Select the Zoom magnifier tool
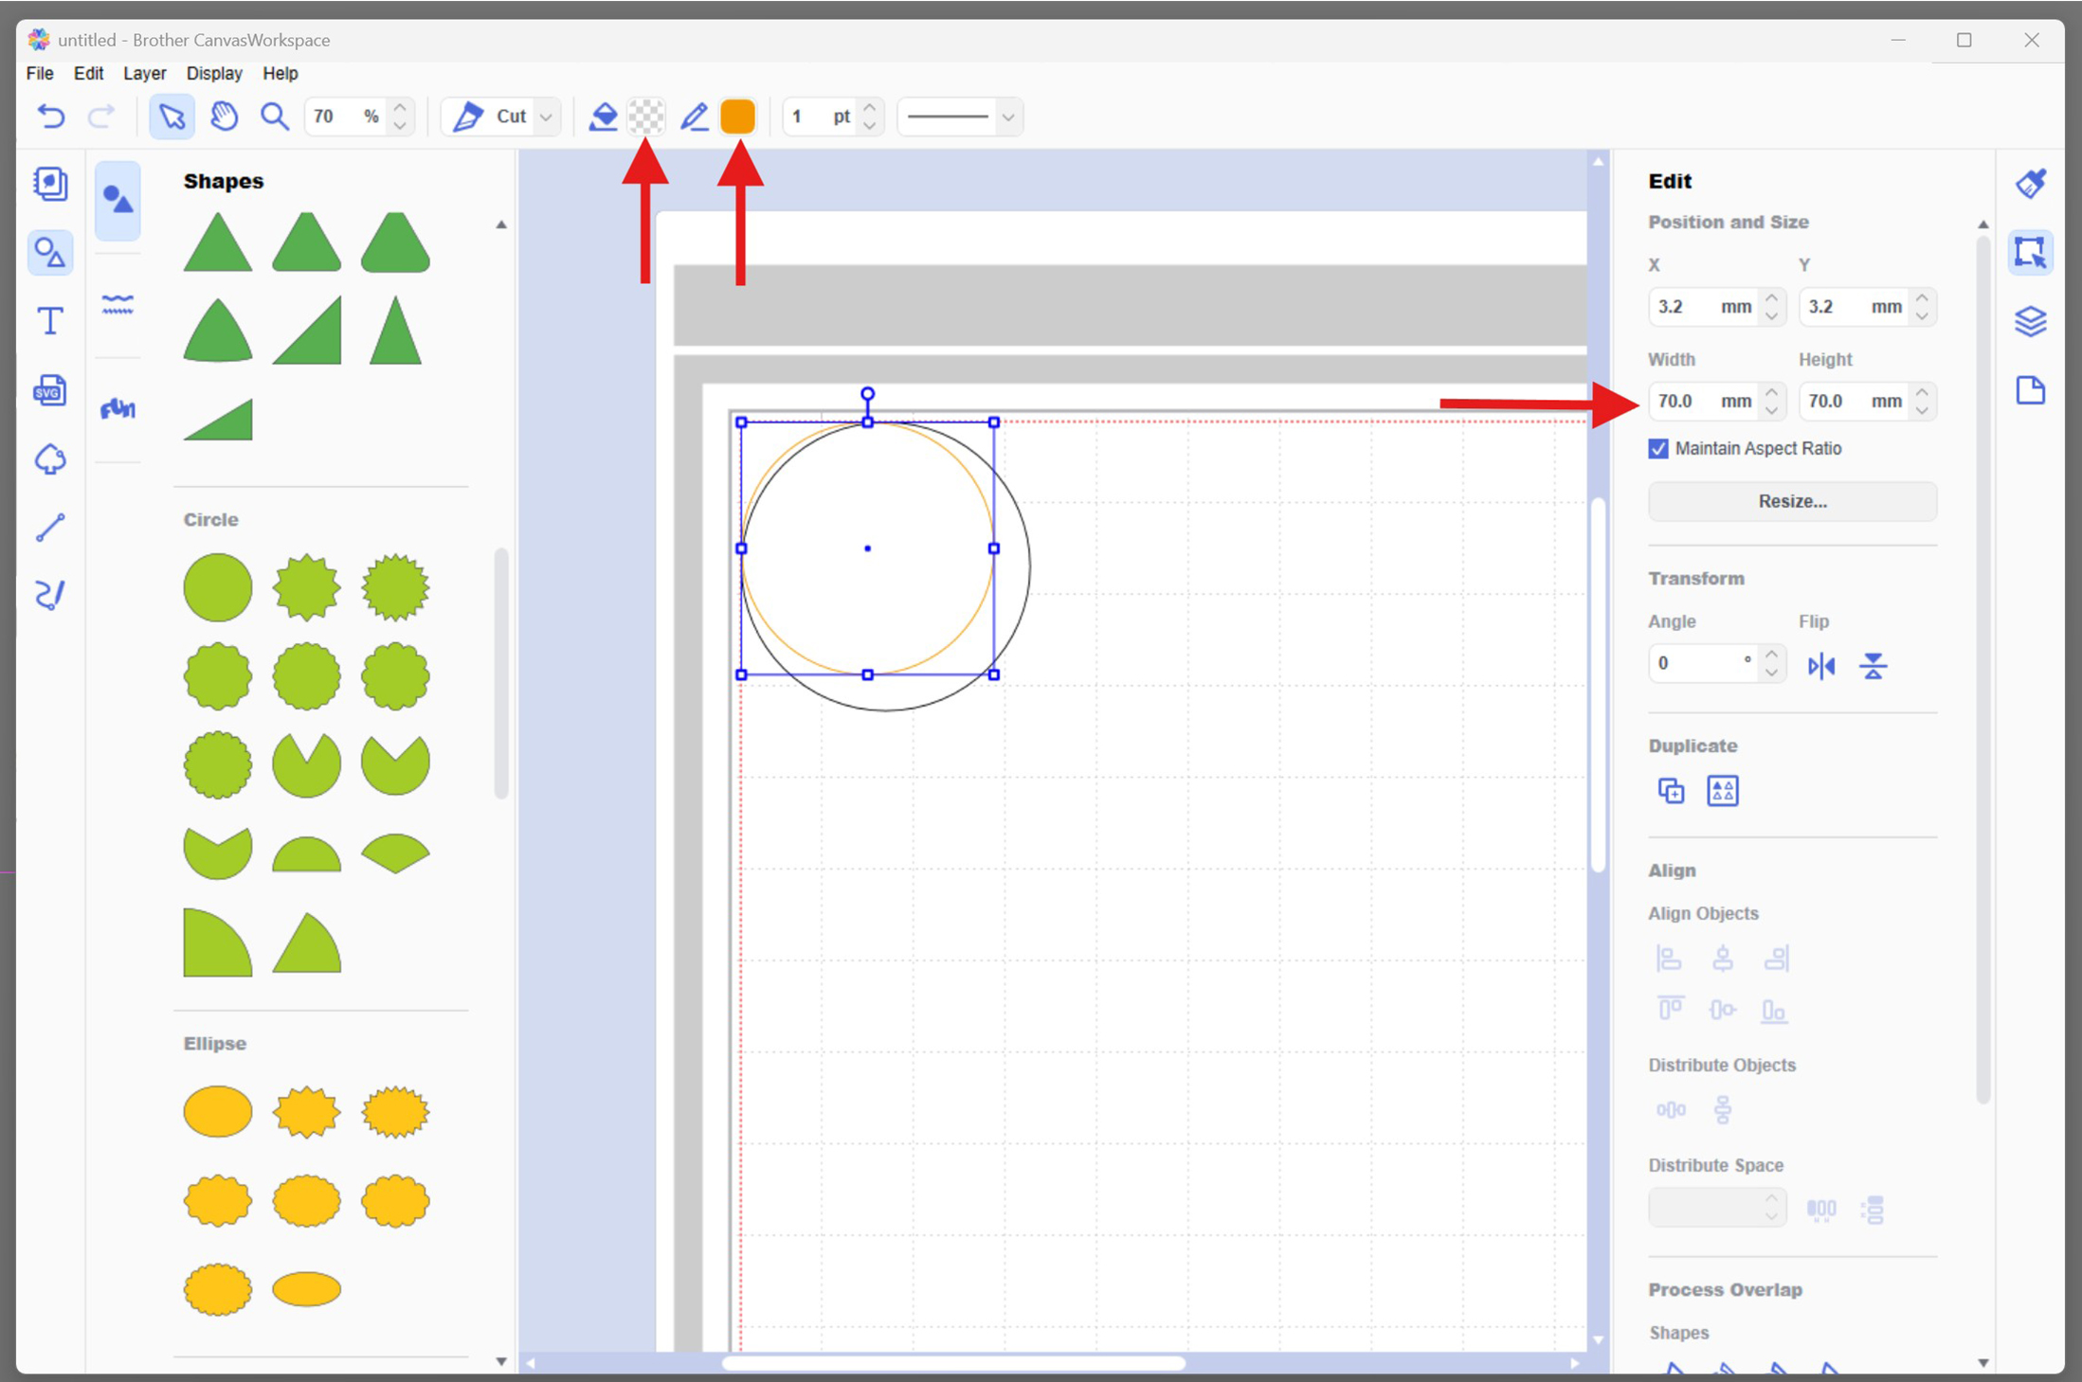This screenshot has height=1382, width=2082. pyautogui.click(x=275, y=117)
